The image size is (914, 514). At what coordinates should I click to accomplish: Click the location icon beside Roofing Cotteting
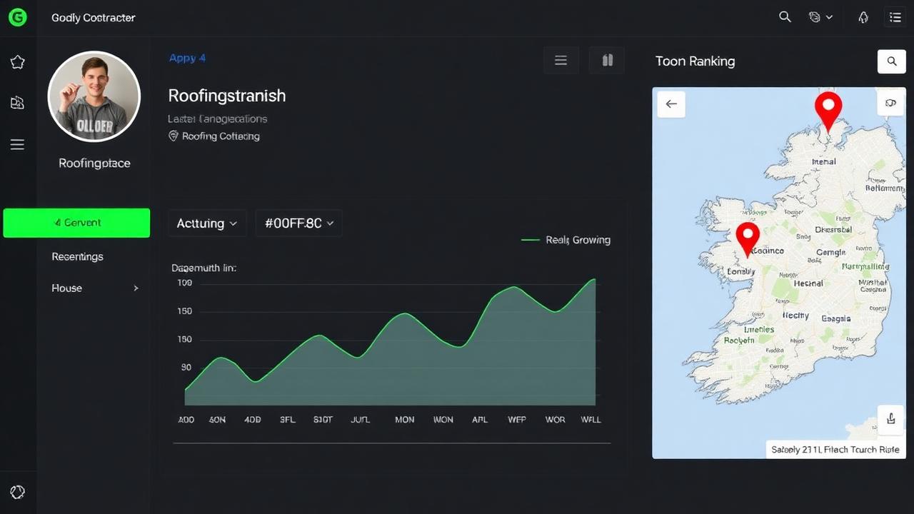(173, 136)
